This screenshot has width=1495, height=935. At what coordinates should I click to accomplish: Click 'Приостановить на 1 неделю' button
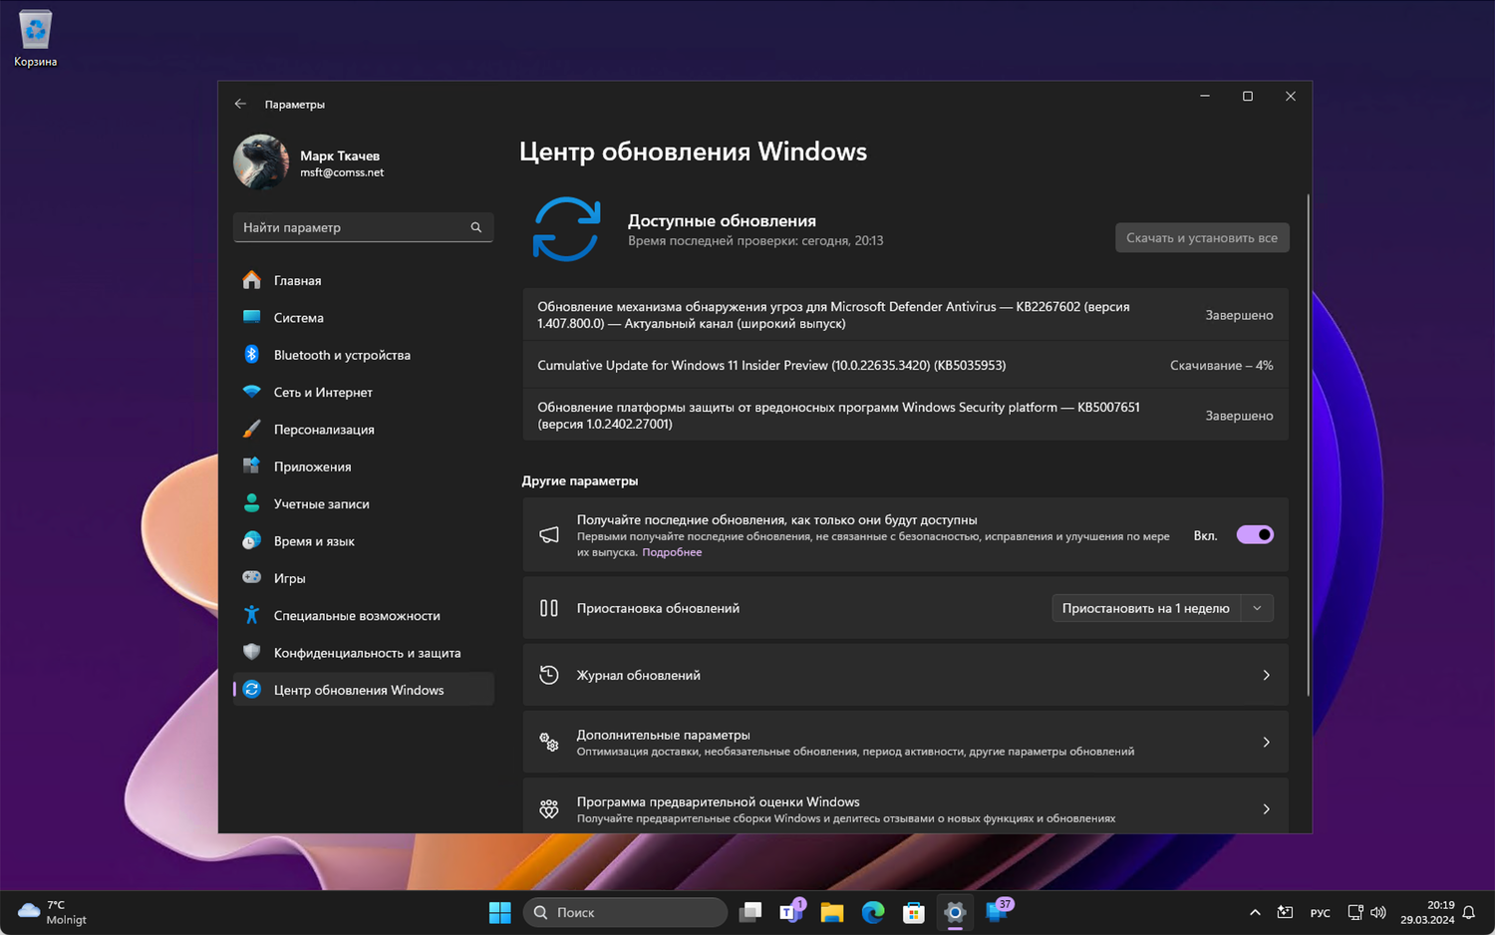pos(1146,608)
